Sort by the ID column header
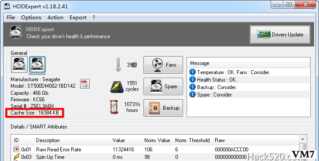The width and height of the screenshot is (319, 161). click(x=22, y=140)
